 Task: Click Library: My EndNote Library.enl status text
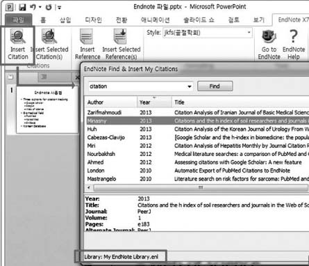(121, 257)
